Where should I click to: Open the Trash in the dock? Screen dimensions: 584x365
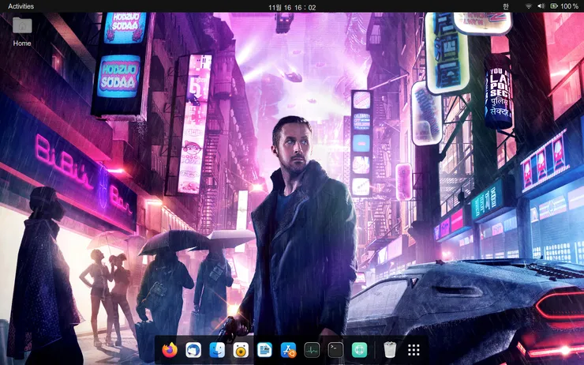coord(390,350)
